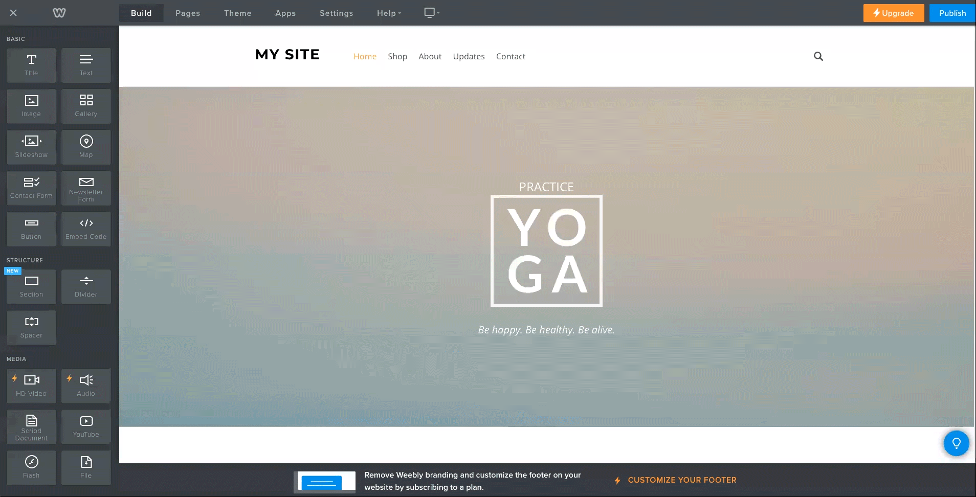Expand the Help menu

click(389, 13)
